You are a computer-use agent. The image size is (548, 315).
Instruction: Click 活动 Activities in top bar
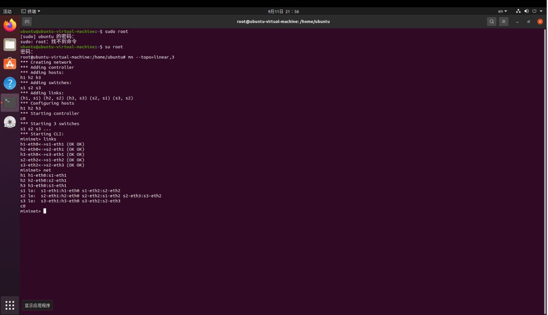(x=7, y=11)
